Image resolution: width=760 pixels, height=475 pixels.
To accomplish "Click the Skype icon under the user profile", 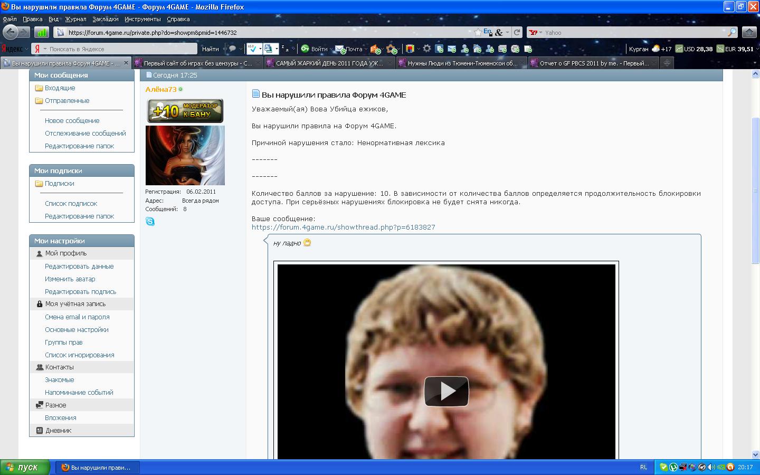I will [150, 222].
